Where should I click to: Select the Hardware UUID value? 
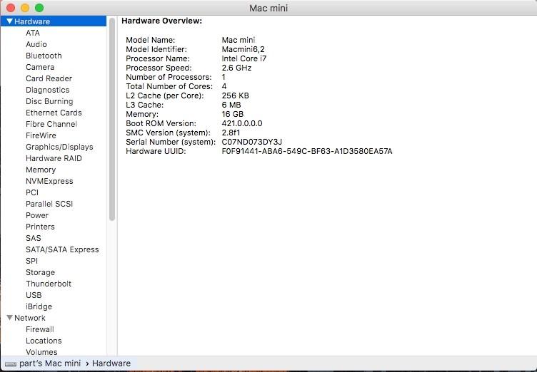pos(307,151)
